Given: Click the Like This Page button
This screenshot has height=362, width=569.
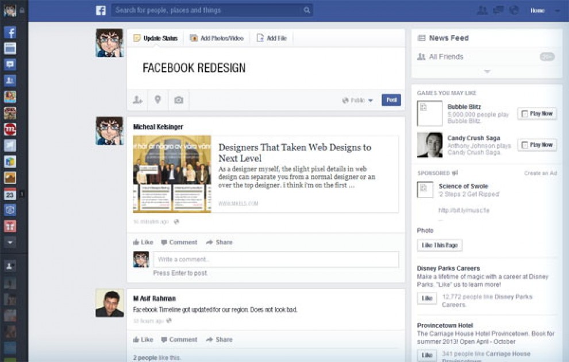Looking at the screenshot, I should [440, 245].
